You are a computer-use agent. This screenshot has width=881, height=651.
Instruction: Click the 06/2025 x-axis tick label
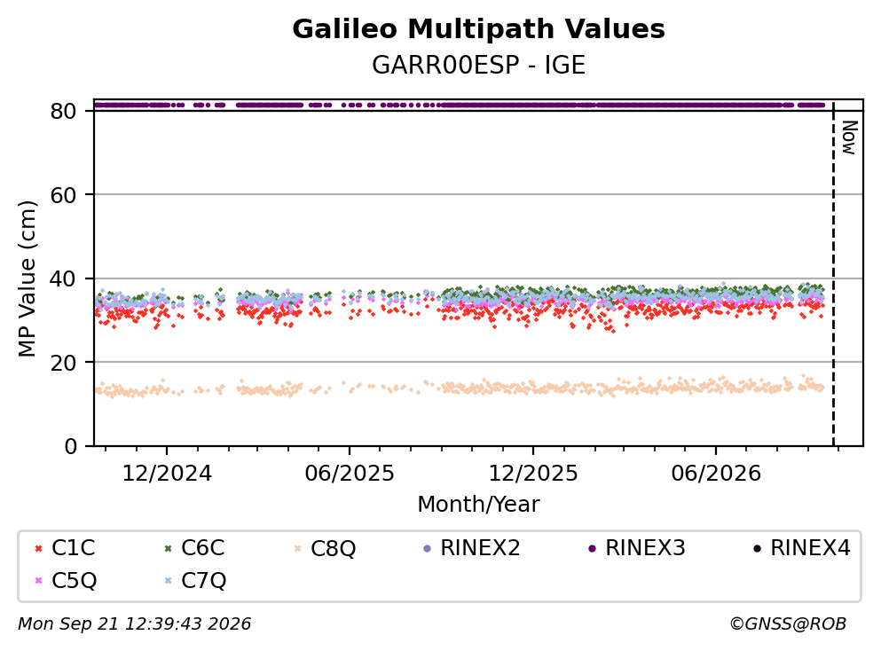[350, 474]
